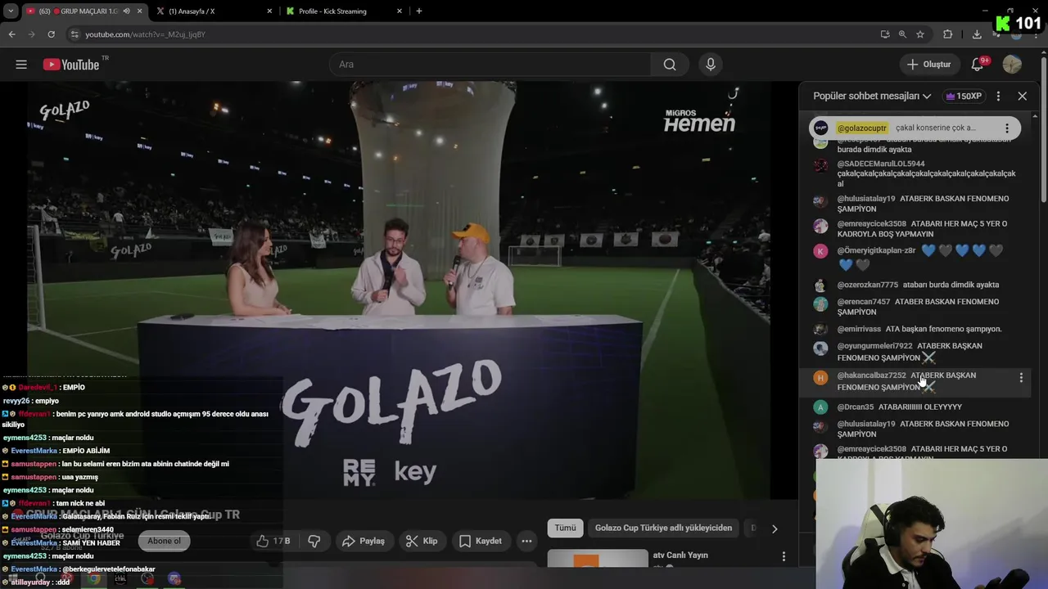The width and height of the screenshot is (1048, 589).
Task: Select Golazo Cup Türkiye adlı yükleyiciden chip
Action: click(663, 528)
